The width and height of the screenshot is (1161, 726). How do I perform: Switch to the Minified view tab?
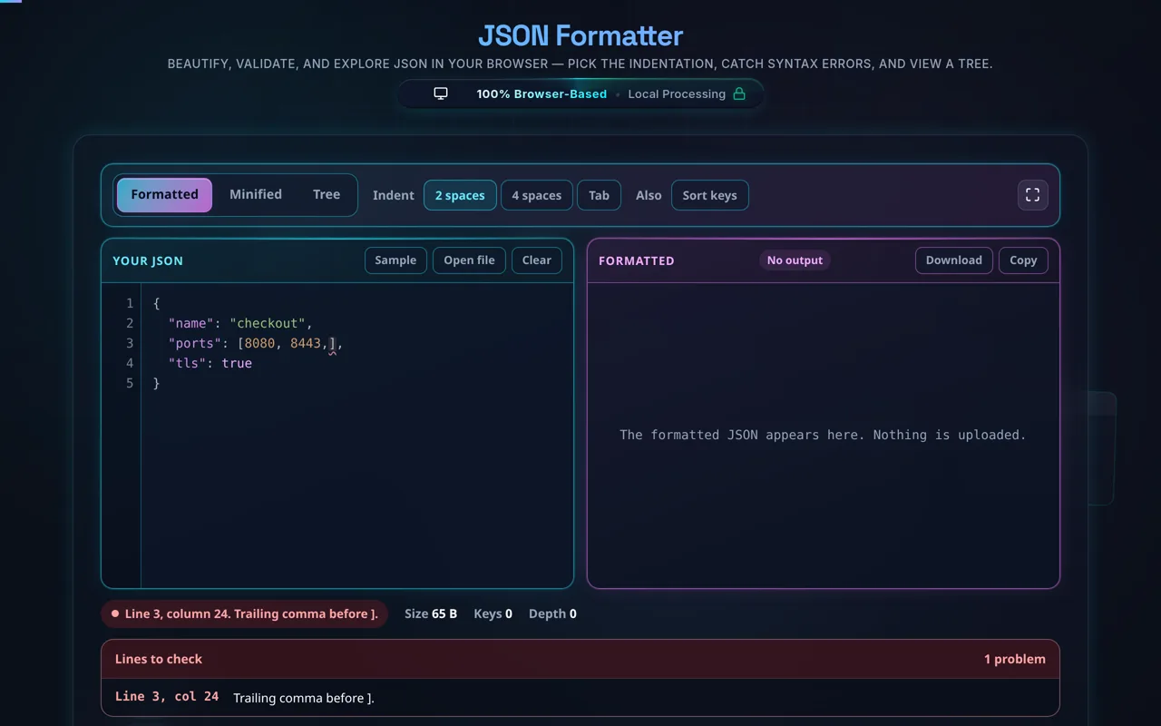pos(256,195)
